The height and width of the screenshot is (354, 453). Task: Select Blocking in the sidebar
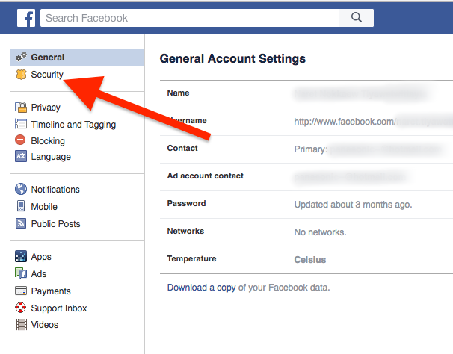[x=48, y=141]
